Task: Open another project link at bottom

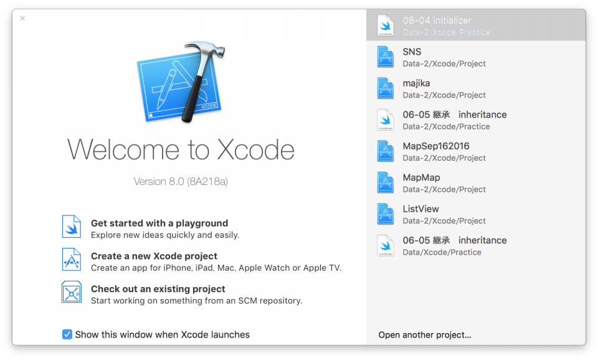Action: point(424,335)
